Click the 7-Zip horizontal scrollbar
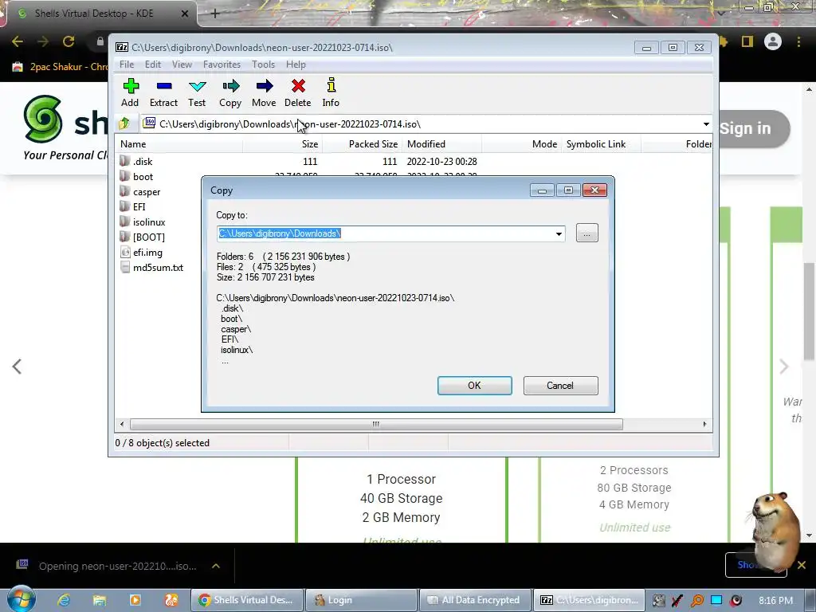Viewport: 816px width, 612px height. pos(376,424)
